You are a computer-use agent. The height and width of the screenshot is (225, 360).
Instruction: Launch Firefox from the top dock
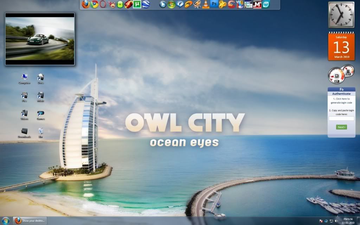point(86,4)
